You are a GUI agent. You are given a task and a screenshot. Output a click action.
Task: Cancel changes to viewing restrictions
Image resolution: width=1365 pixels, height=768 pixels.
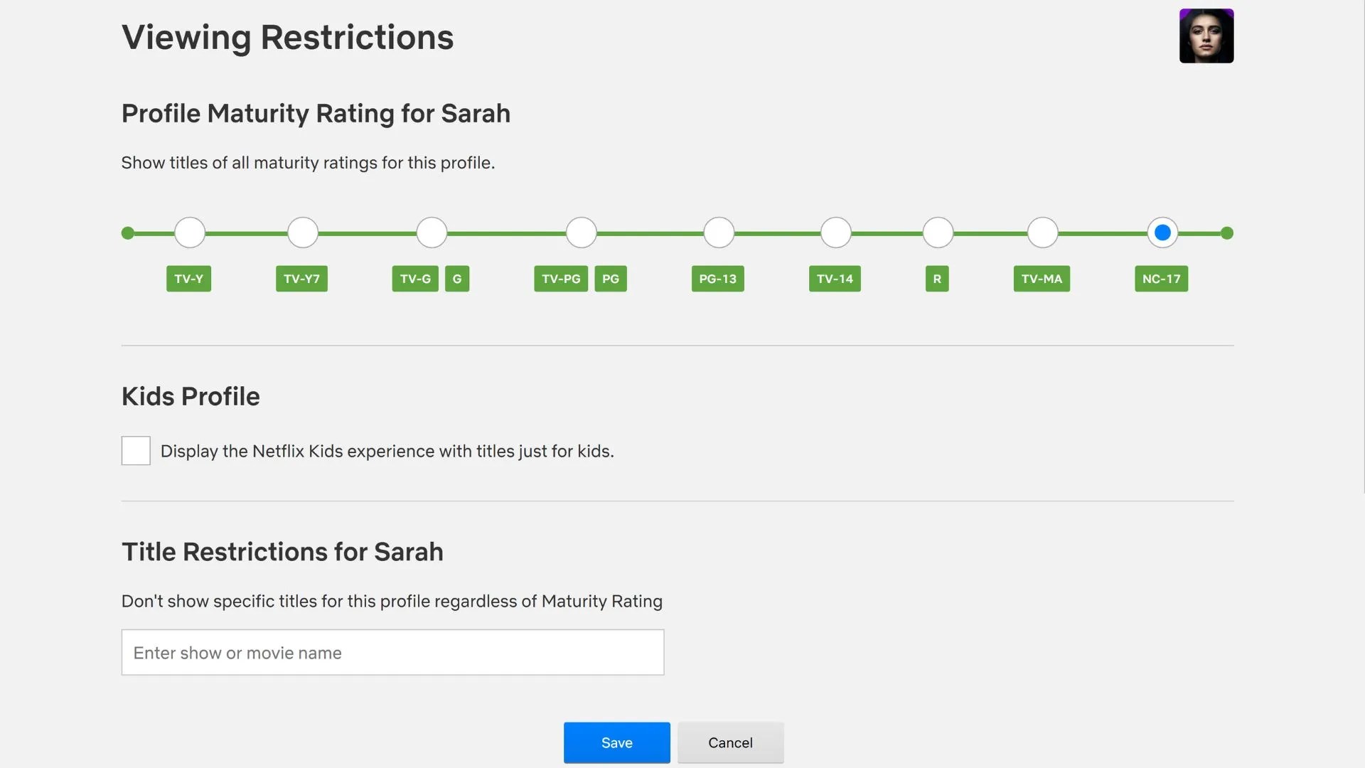click(730, 742)
